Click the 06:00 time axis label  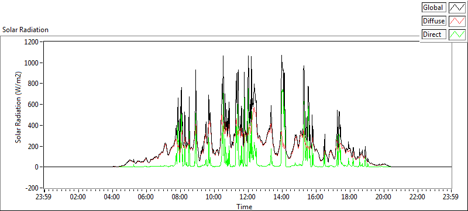click(x=146, y=197)
